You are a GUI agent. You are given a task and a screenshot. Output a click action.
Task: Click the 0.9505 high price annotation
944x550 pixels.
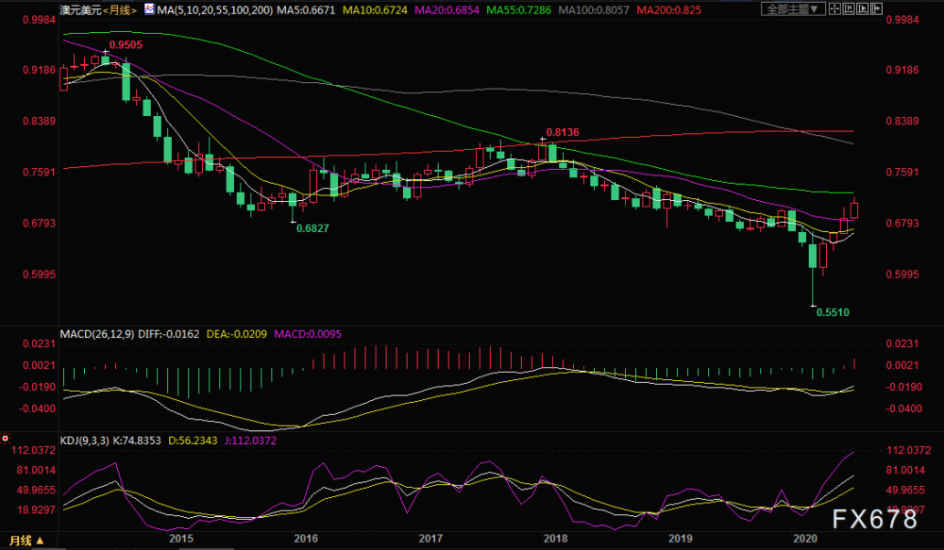click(x=126, y=44)
